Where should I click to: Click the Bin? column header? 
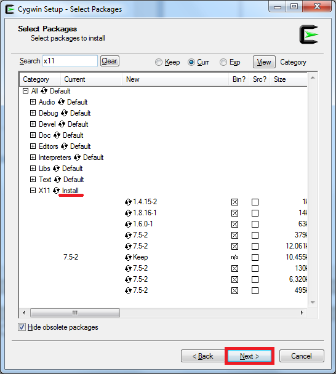239,79
